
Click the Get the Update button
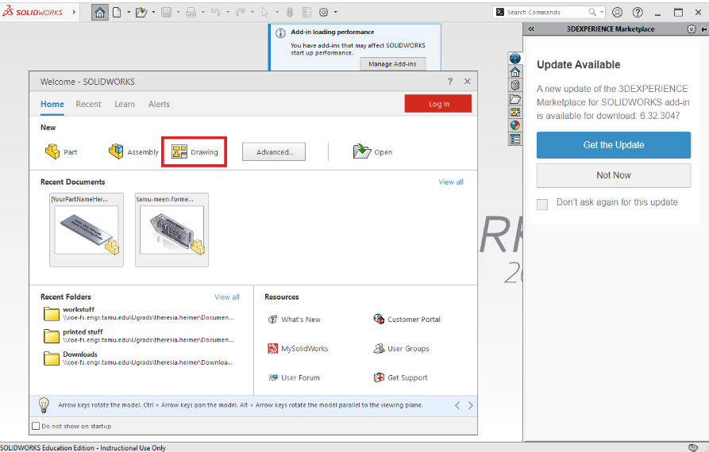[614, 145]
